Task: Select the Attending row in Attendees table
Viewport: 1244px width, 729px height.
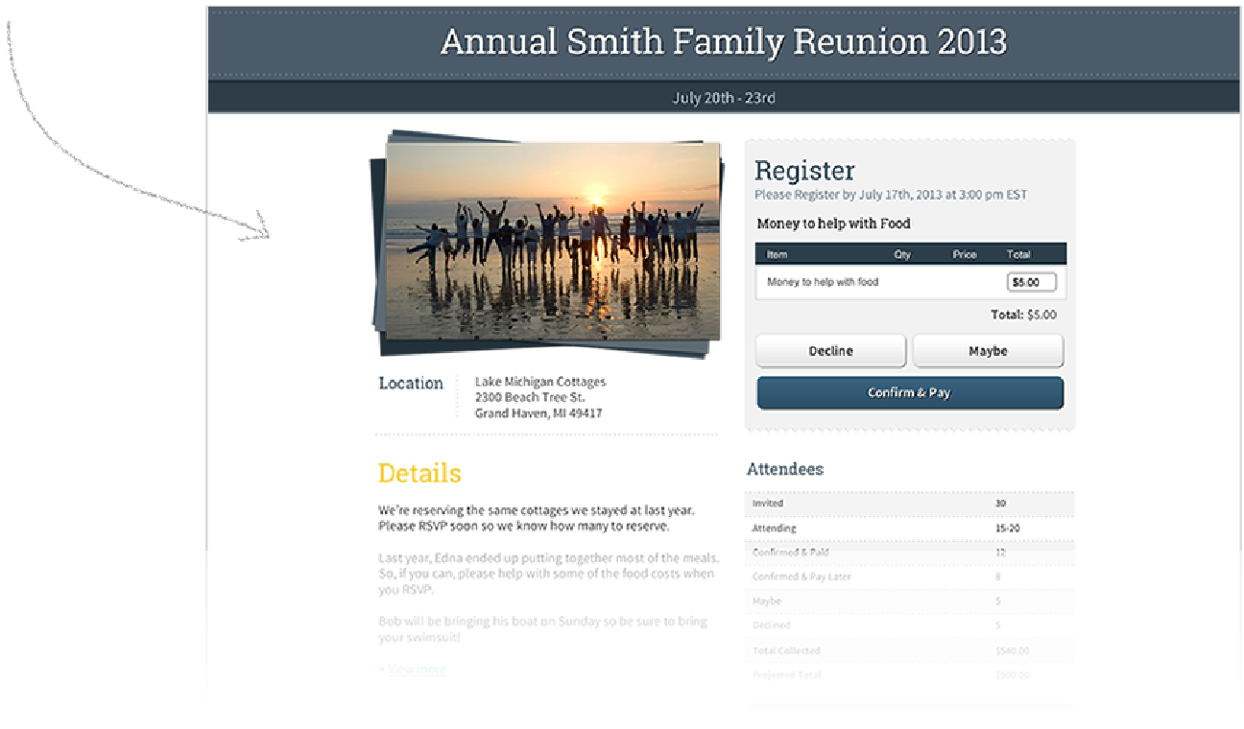Action: [909, 529]
